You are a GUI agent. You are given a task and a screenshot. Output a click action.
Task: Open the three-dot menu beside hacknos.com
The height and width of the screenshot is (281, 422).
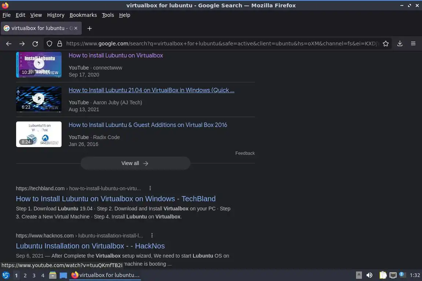pyautogui.click(x=152, y=235)
